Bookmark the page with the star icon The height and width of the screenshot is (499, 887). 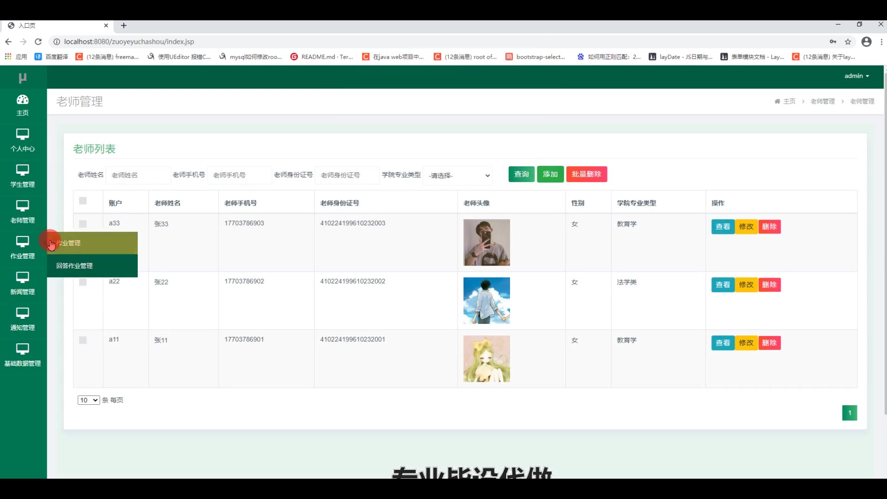[x=848, y=42]
